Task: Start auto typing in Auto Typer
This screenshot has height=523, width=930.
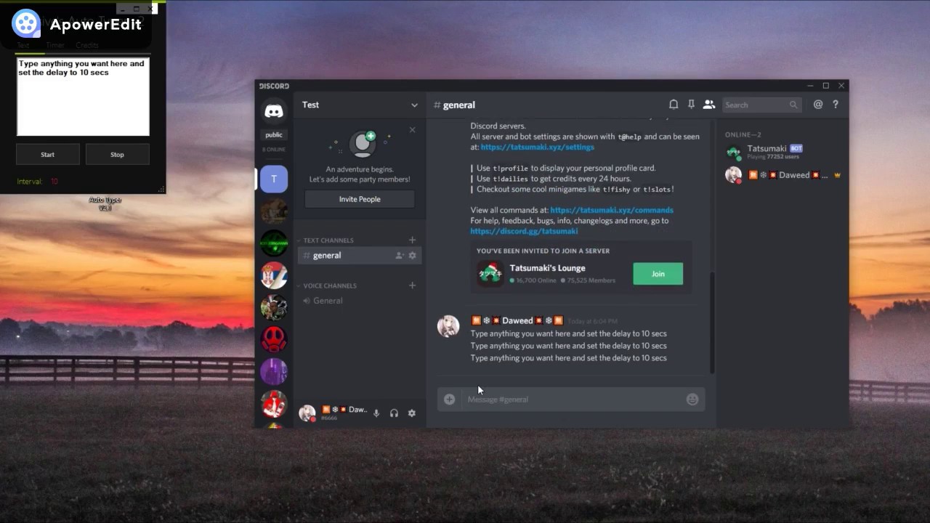Action: pos(47,155)
